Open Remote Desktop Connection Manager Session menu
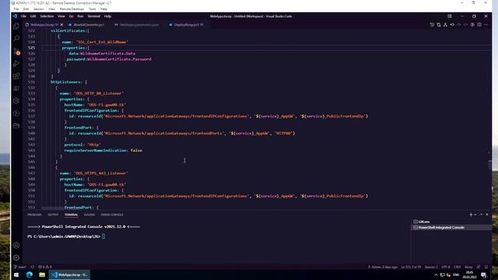The width and height of the screenshot is (498, 280). tap(38, 9)
